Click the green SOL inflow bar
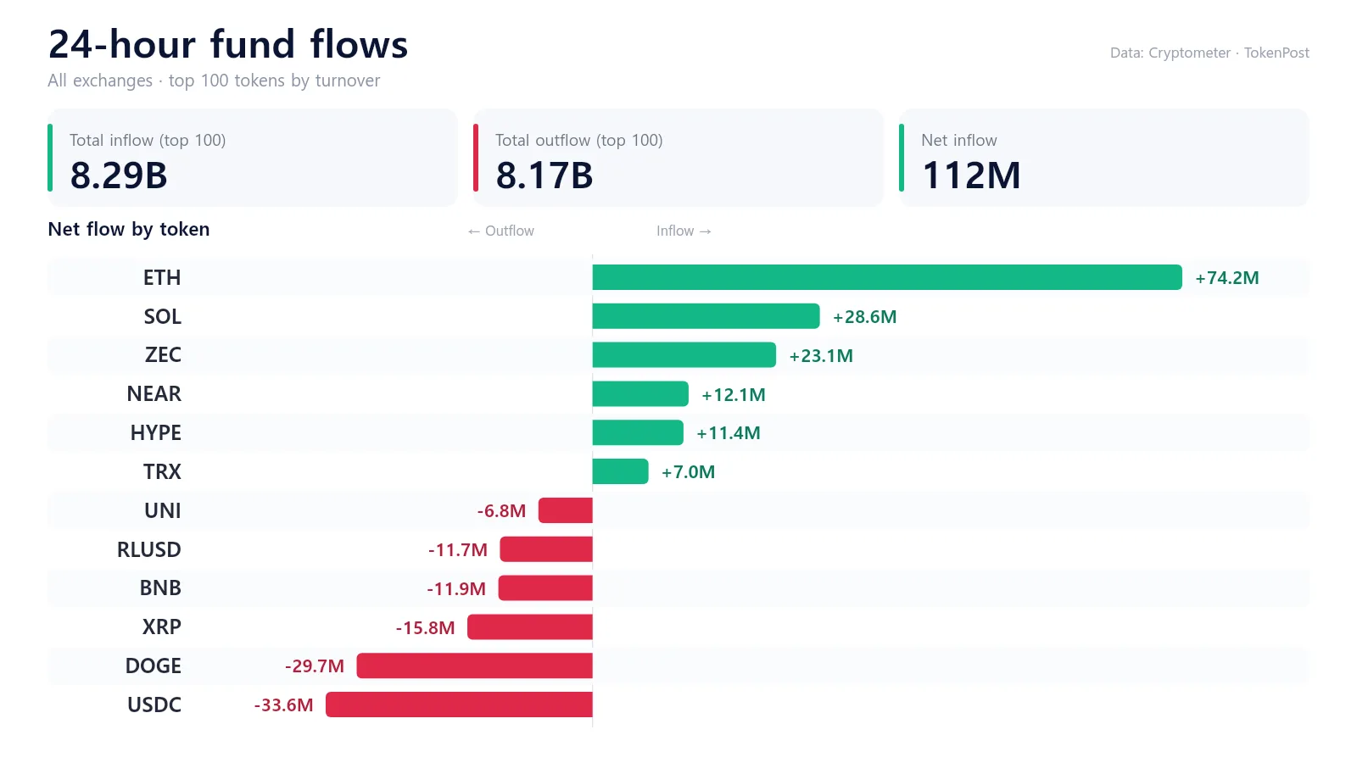The image size is (1357, 763). (x=706, y=316)
